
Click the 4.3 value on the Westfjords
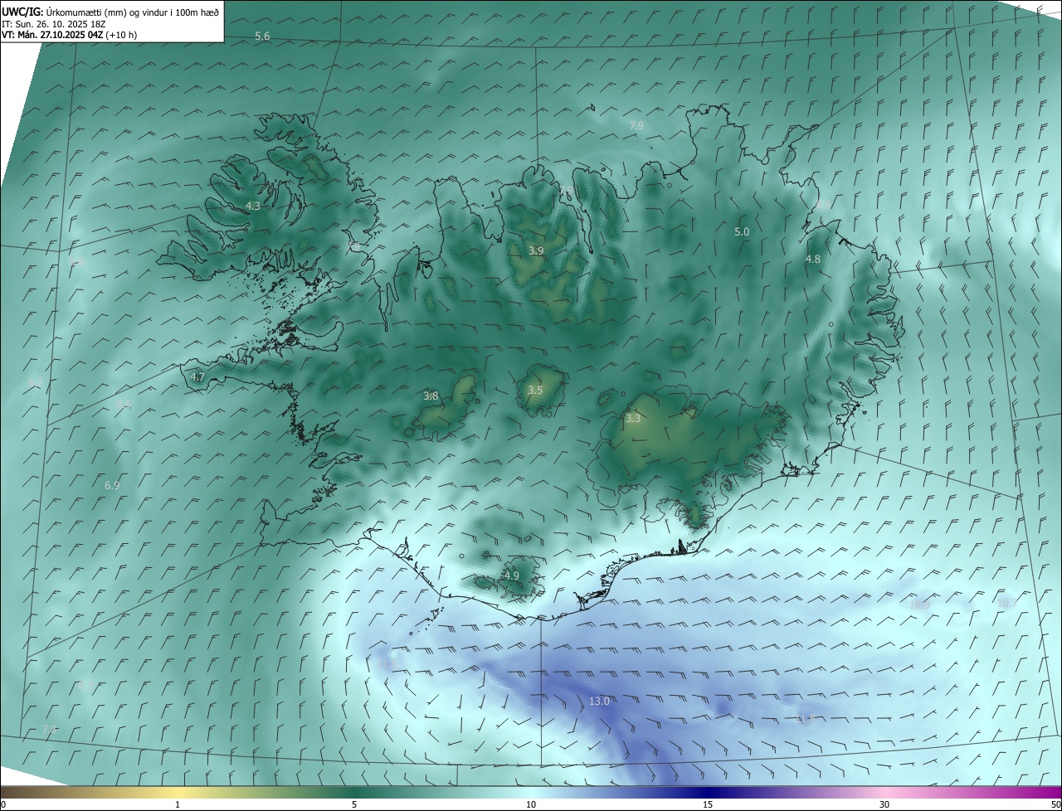253,206
